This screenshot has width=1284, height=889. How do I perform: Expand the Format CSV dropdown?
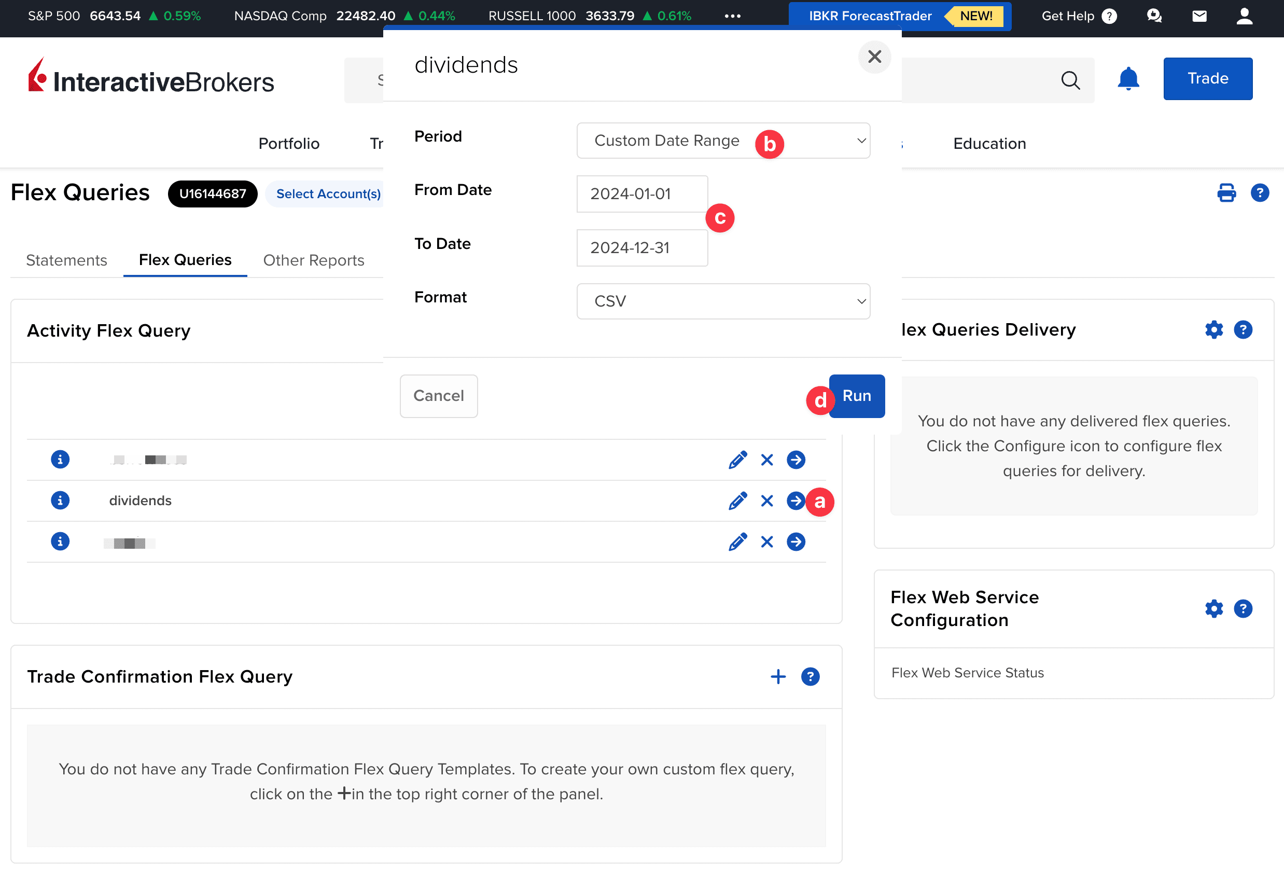click(x=723, y=301)
